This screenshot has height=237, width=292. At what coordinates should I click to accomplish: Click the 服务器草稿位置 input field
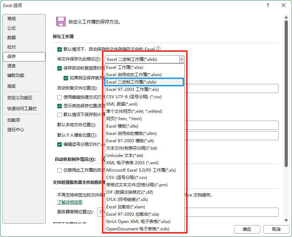188,212
